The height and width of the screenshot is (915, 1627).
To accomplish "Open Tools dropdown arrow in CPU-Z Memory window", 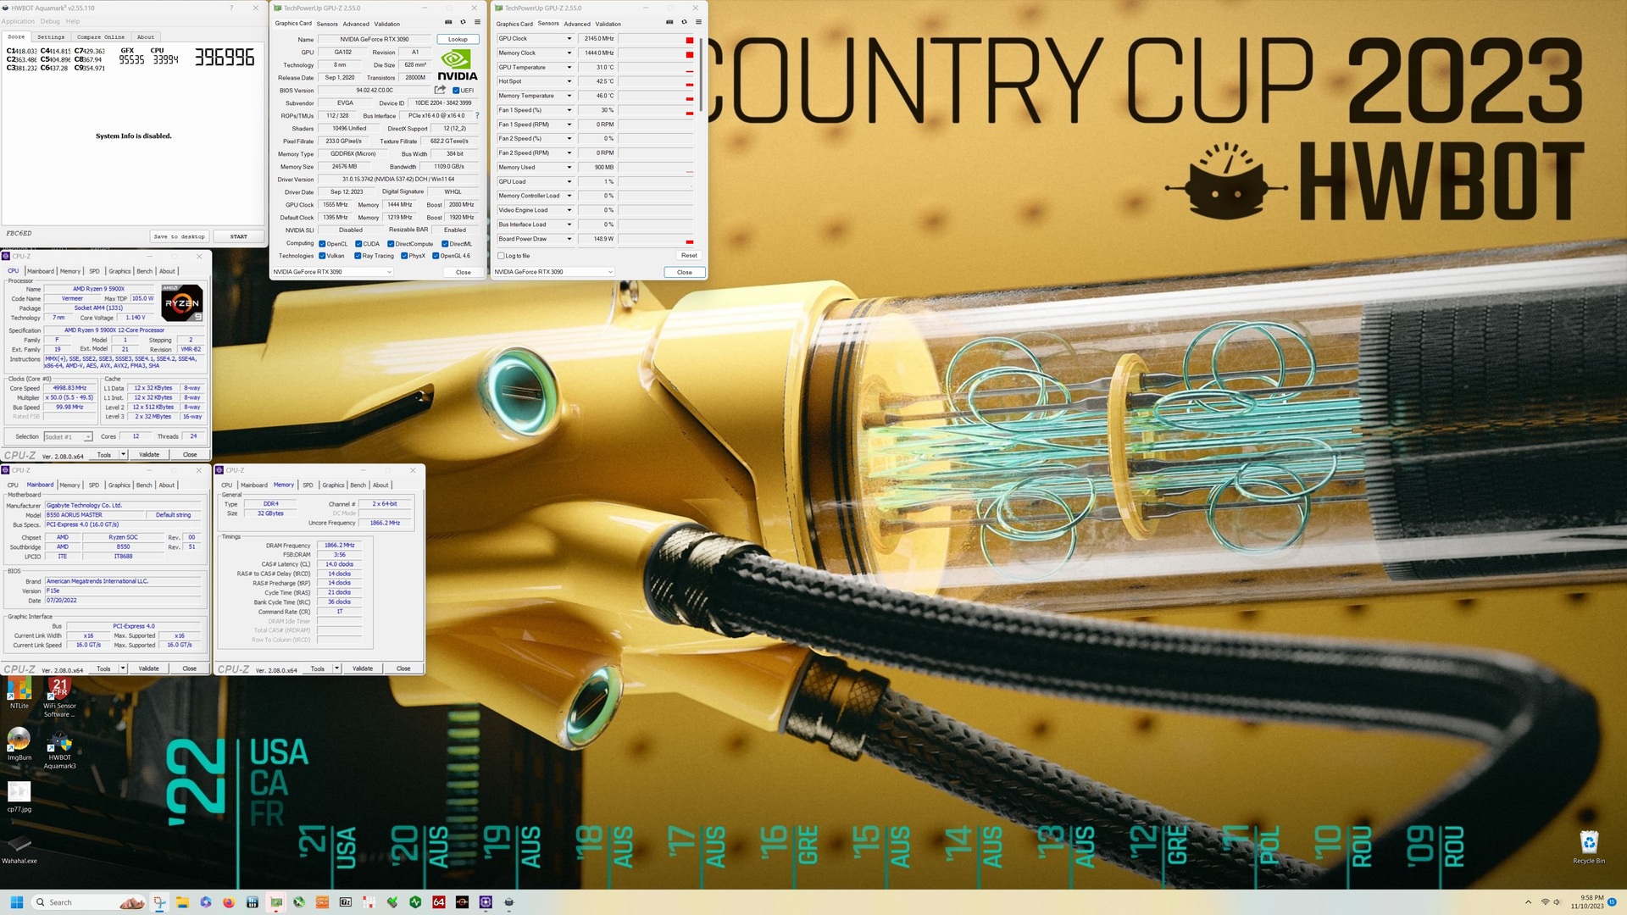I will (x=337, y=668).
